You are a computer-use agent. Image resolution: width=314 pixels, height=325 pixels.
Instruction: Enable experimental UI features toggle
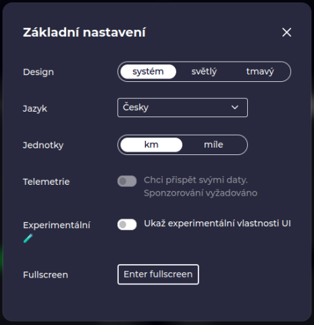(127, 224)
